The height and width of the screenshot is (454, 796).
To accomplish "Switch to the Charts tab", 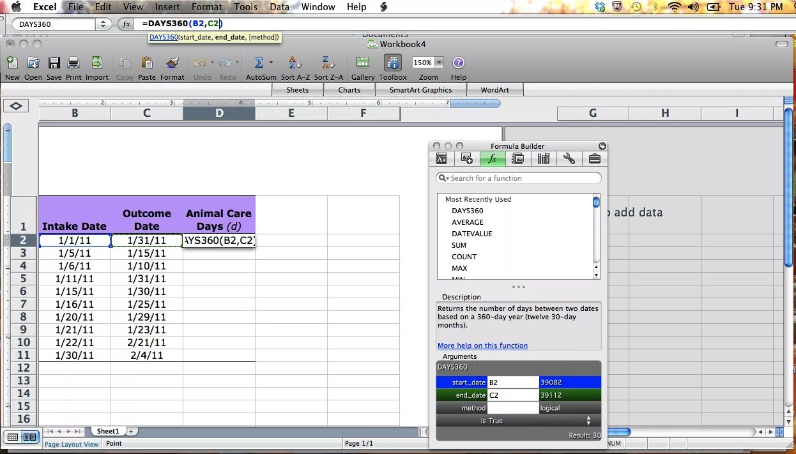I will click(x=349, y=90).
